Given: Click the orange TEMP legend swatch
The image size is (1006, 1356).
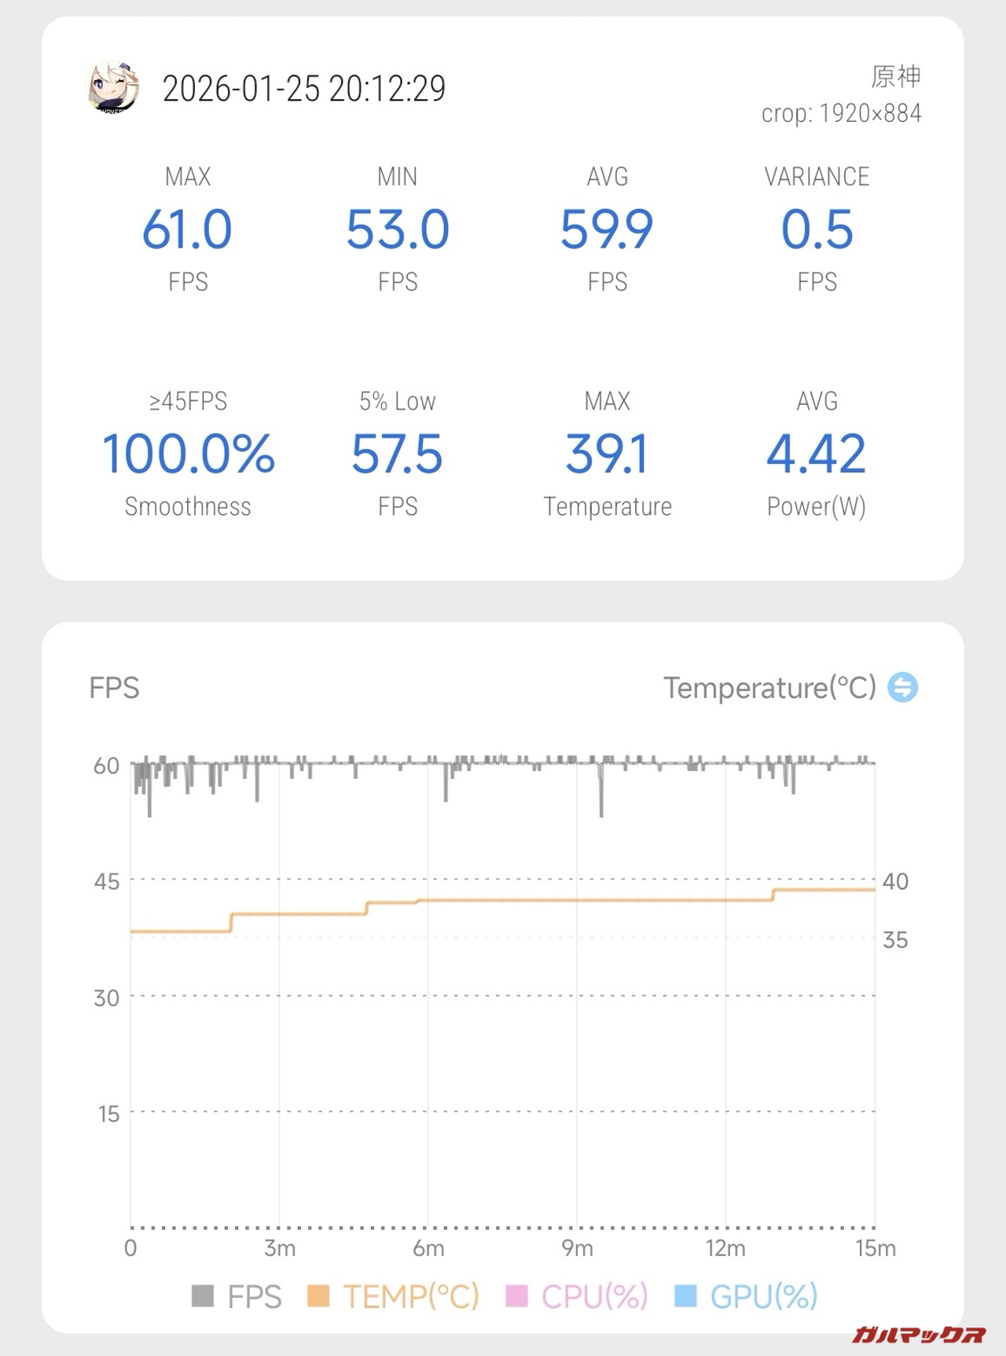Looking at the screenshot, I should coord(318,1295).
